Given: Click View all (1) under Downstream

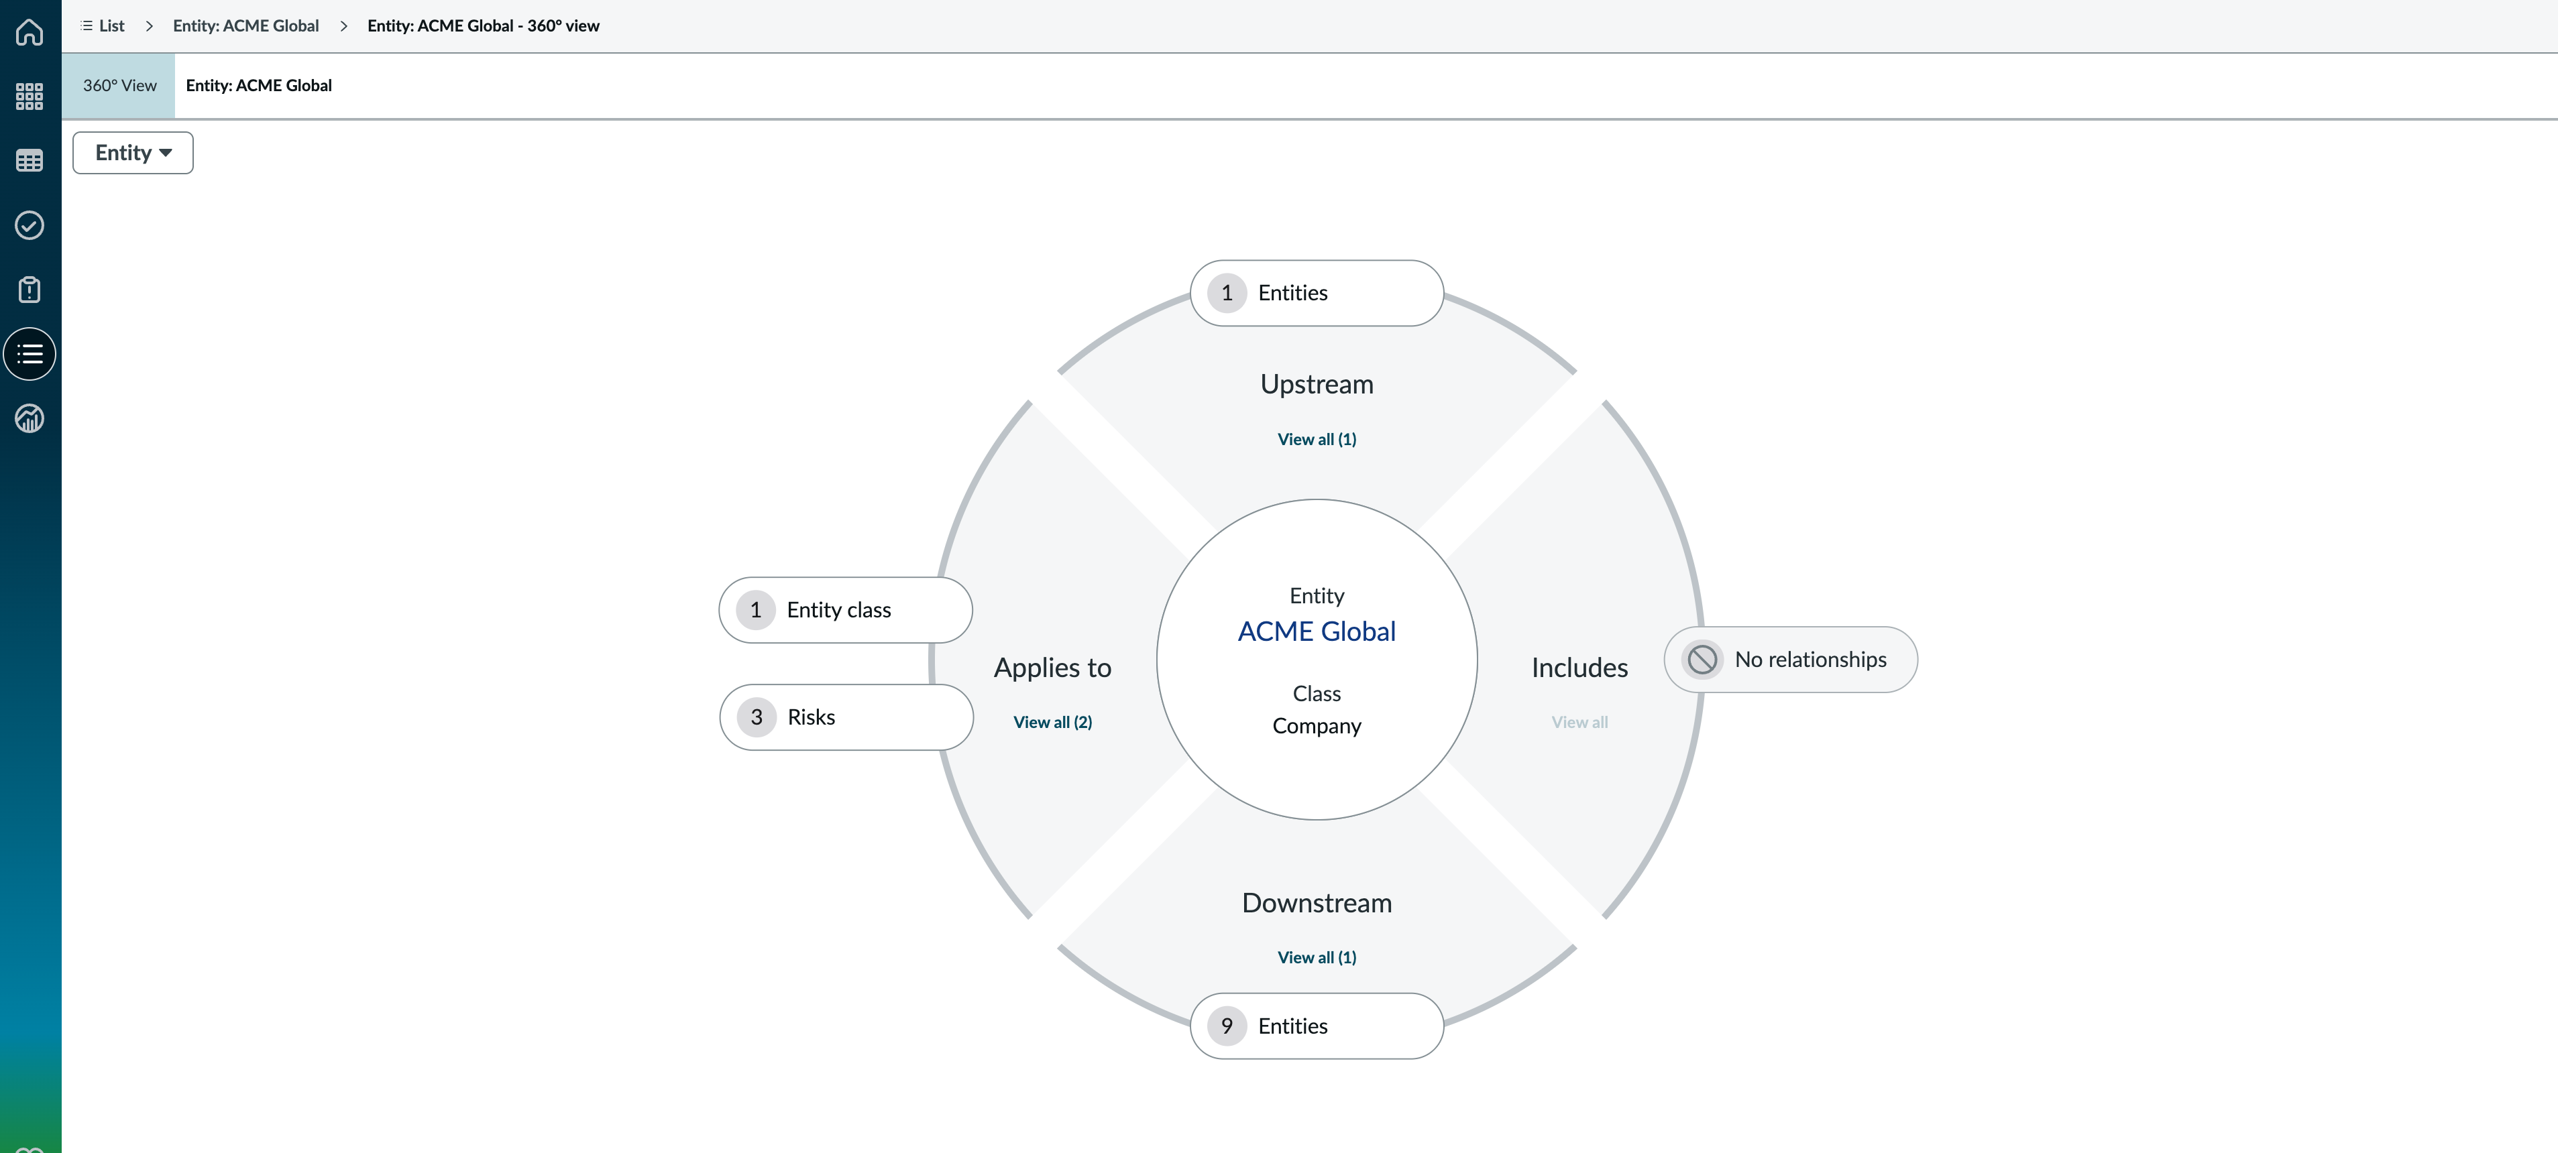Looking at the screenshot, I should point(1317,957).
